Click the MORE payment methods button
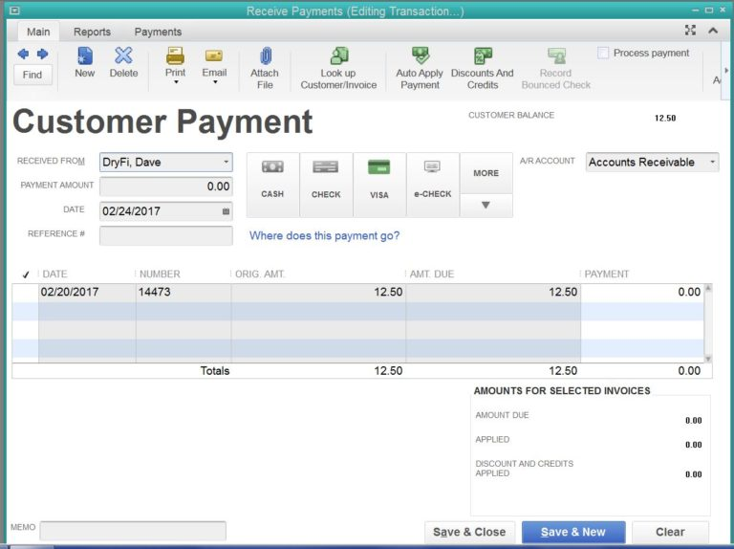The width and height of the screenshot is (734, 549). click(486, 173)
